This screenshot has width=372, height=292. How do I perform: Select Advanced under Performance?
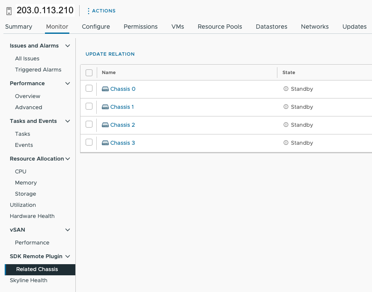pos(29,107)
